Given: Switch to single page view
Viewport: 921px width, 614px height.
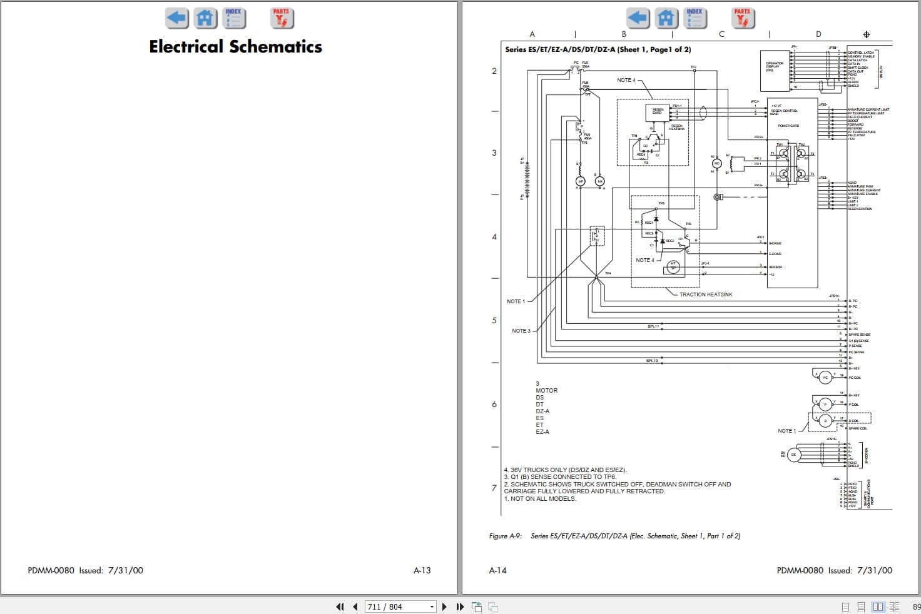Looking at the screenshot, I should click(x=845, y=606).
